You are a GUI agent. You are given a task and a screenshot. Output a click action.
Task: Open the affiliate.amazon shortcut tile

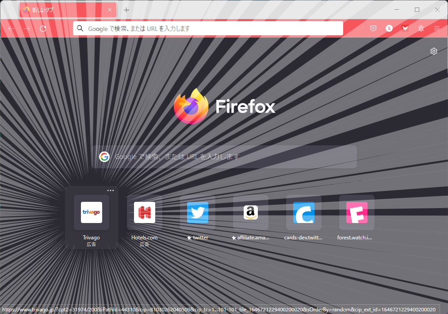coord(250,212)
